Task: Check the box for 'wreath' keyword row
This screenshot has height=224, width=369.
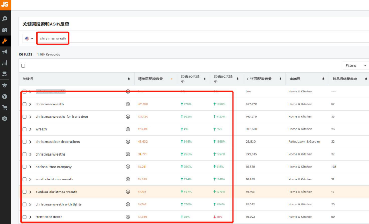Action: 24,129
